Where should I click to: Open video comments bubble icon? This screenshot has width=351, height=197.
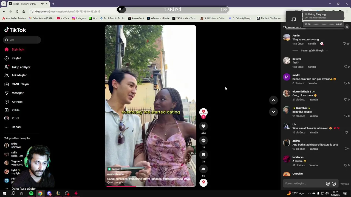[203, 140]
